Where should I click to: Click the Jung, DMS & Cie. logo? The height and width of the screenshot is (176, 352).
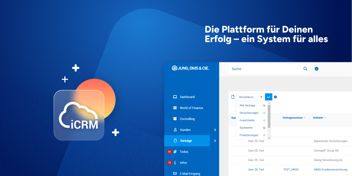(x=190, y=68)
